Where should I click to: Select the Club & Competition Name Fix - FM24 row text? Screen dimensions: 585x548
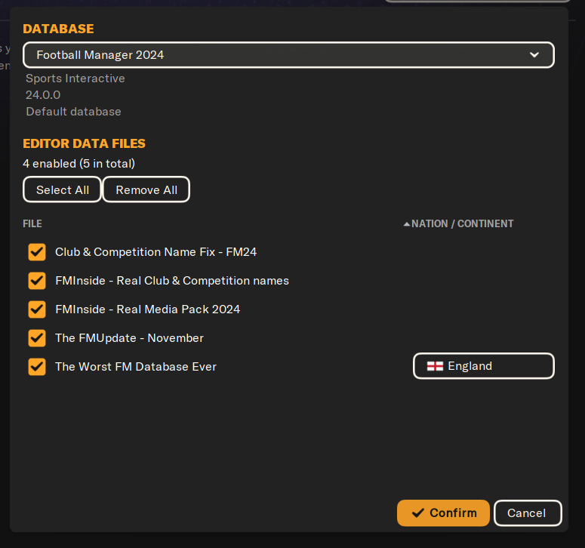click(156, 252)
